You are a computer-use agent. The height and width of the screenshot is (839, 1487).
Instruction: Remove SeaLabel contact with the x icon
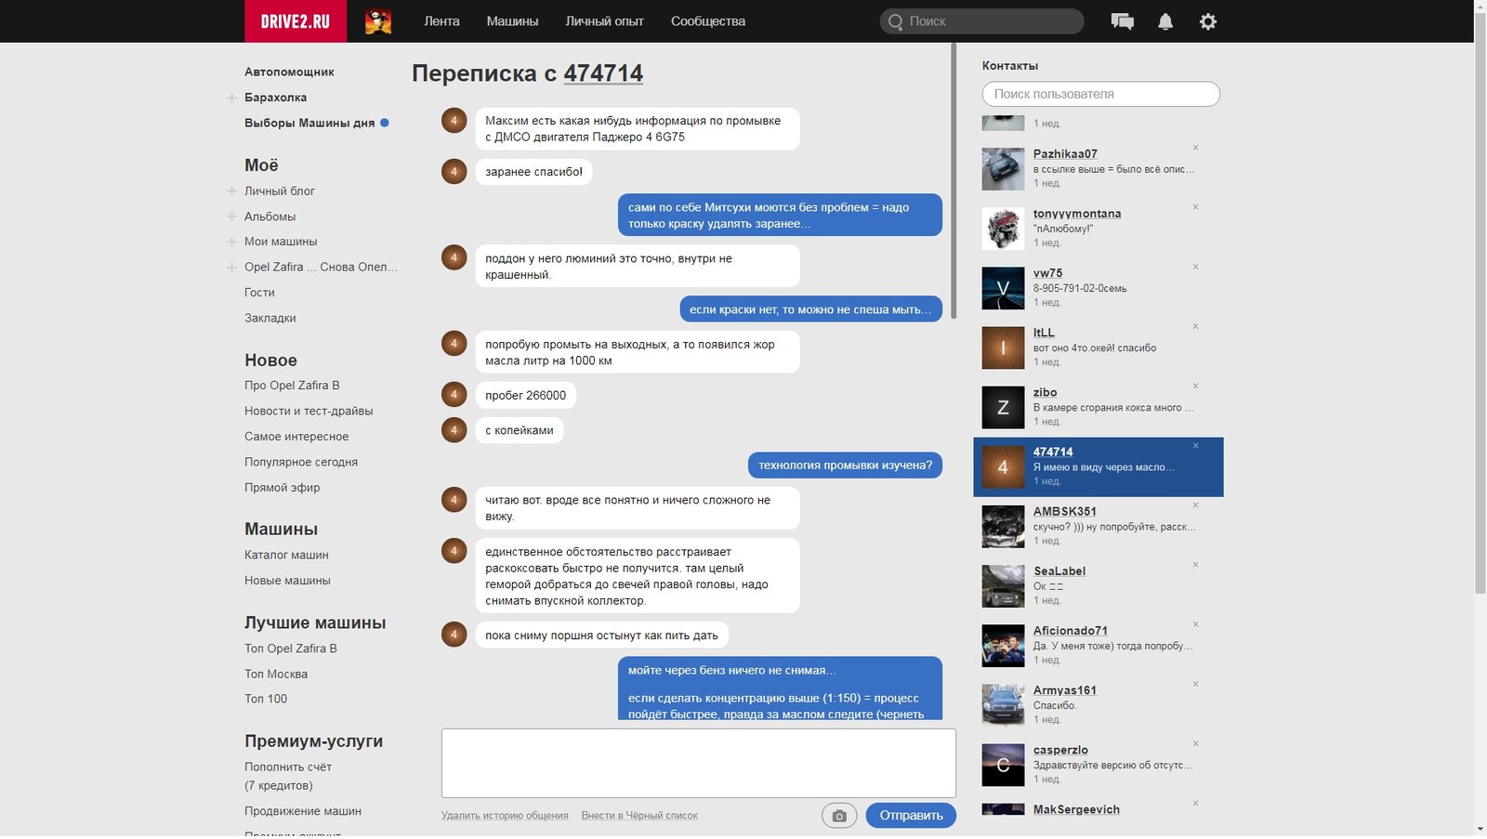coord(1195,564)
